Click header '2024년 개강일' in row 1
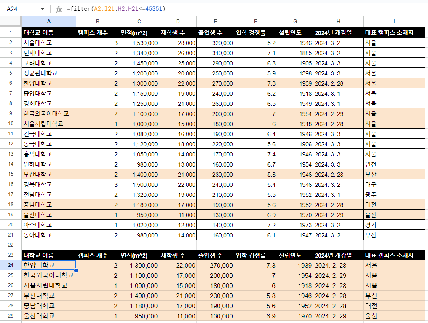 338,33
